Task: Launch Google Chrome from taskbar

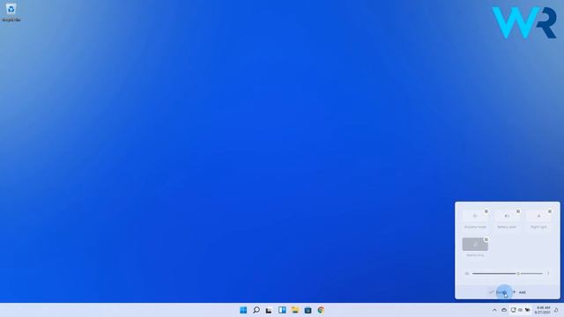Action: (x=321, y=310)
